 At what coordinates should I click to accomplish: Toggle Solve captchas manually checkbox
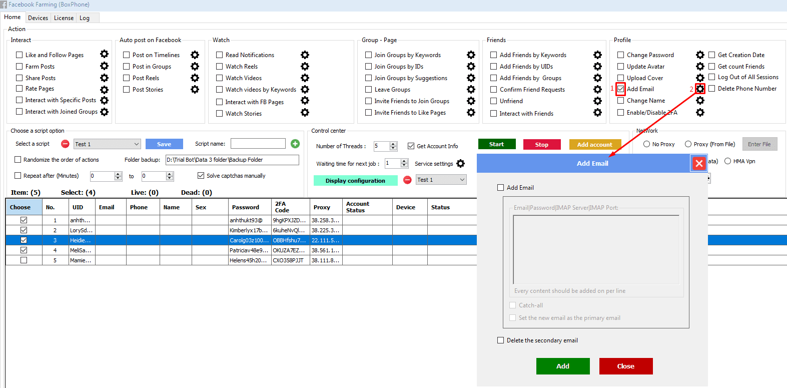201,176
